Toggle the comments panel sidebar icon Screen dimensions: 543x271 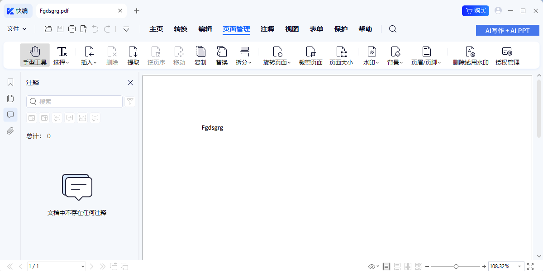pos(10,115)
